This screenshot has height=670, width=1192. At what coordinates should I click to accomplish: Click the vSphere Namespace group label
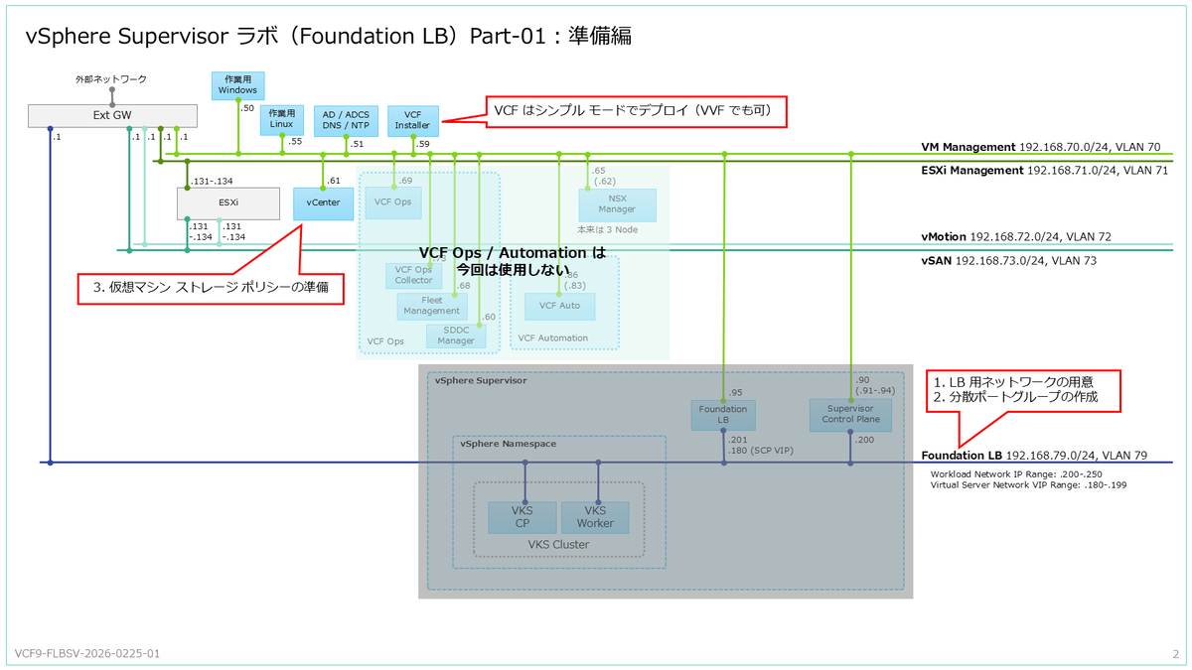coord(508,444)
